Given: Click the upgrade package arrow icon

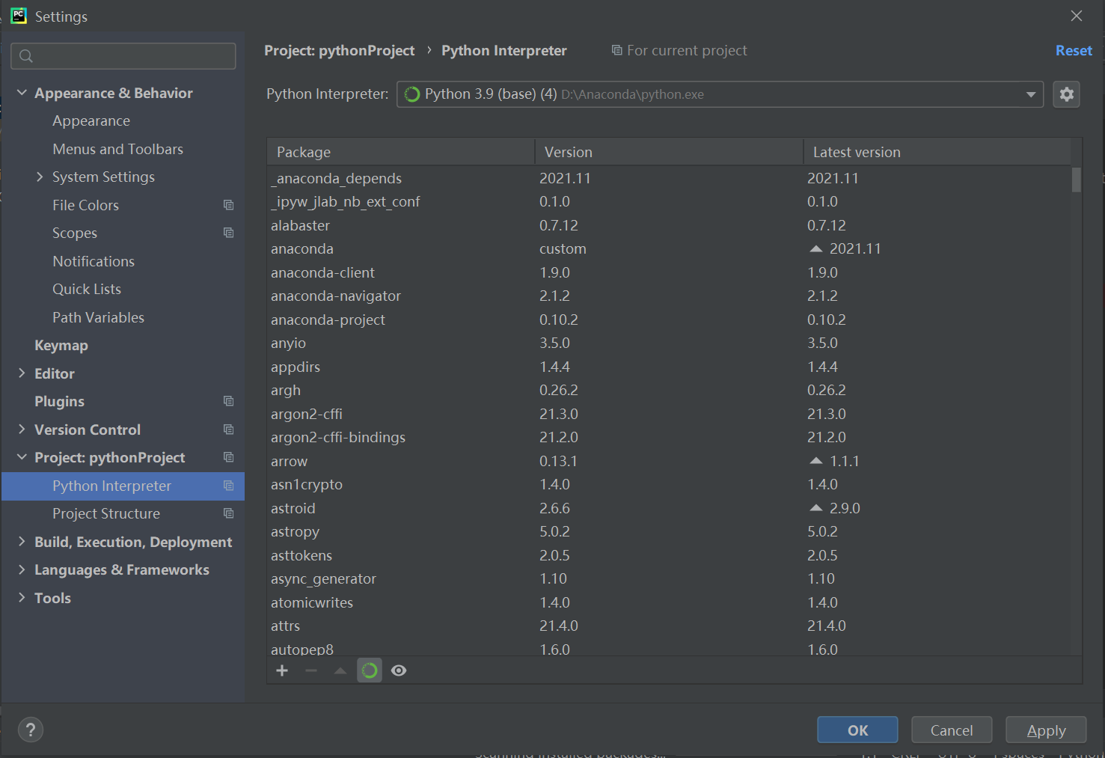Looking at the screenshot, I should click(x=340, y=670).
